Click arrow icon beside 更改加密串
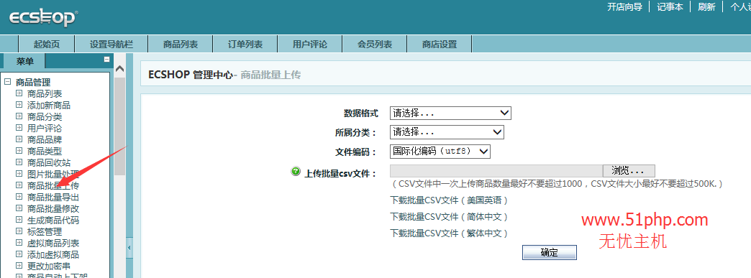Viewport: 751px width, 278px height. 19,266
